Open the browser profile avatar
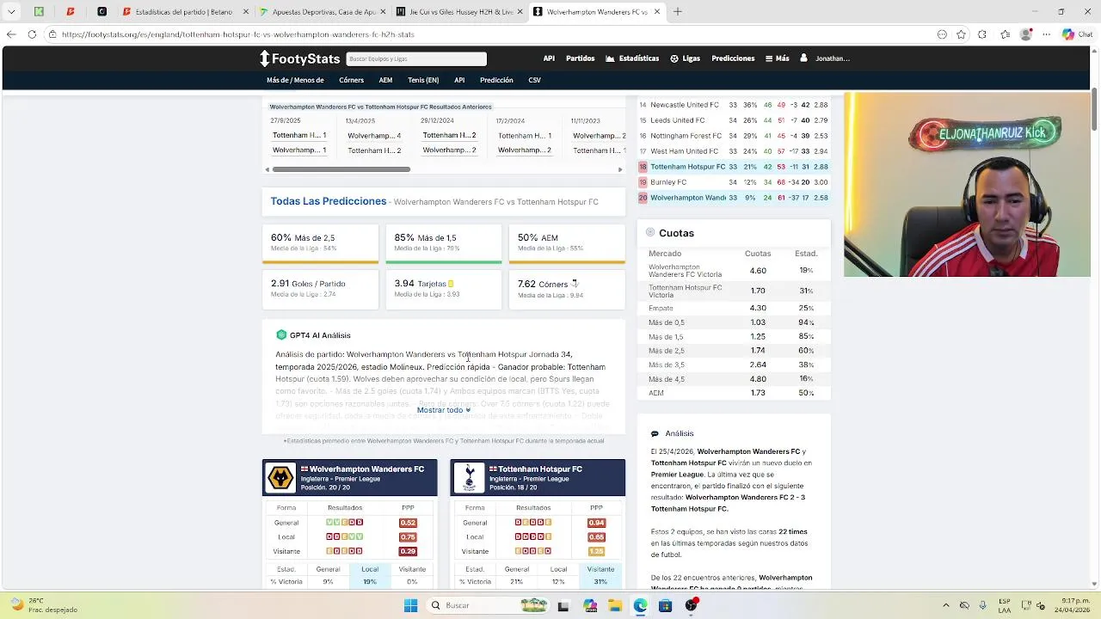This screenshot has width=1101, height=619. click(1025, 34)
